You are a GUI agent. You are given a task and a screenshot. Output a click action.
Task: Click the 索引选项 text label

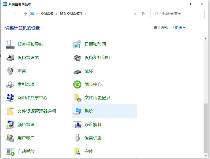point(26,84)
